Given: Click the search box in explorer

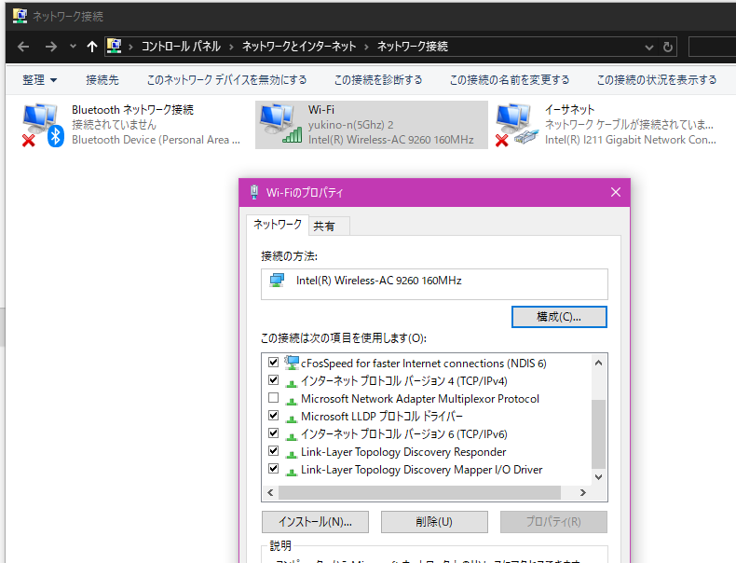Looking at the screenshot, I should click(712, 47).
